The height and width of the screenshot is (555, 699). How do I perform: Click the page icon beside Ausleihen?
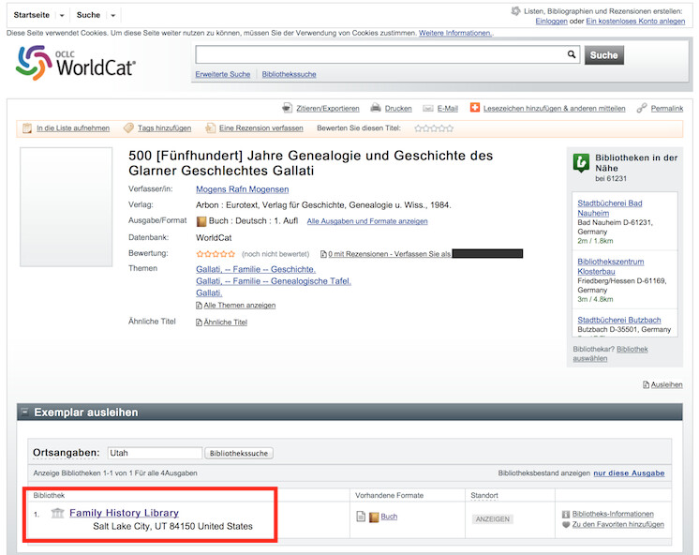pos(646,384)
